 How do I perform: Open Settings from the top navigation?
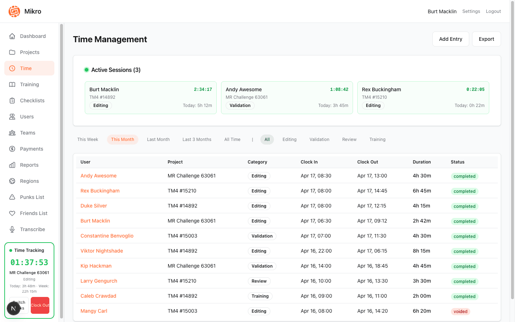pos(471,11)
